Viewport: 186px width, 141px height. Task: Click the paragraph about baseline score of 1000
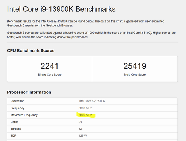[91, 35]
